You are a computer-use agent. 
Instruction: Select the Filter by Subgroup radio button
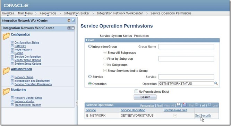coord(105,59)
